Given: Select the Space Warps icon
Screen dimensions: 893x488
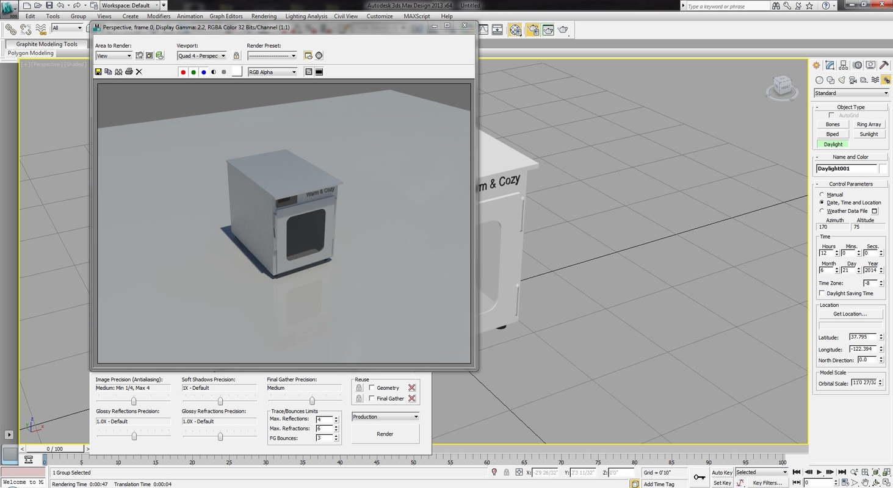Looking at the screenshot, I should pos(875,80).
